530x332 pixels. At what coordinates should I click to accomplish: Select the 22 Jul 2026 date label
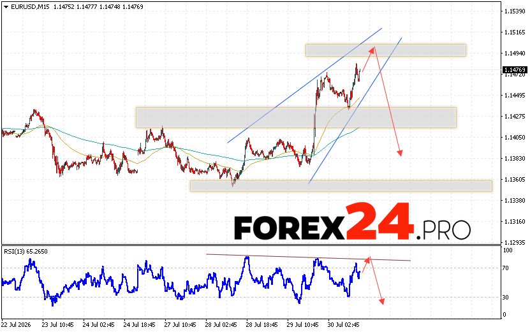[x=16, y=325]
